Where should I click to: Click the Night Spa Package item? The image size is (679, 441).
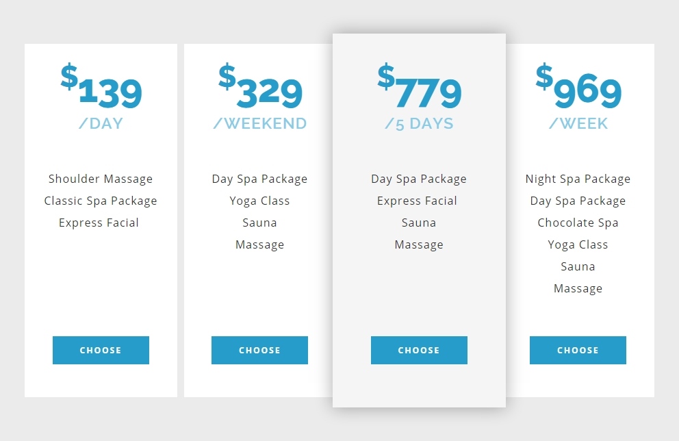(x=578, y=179)
